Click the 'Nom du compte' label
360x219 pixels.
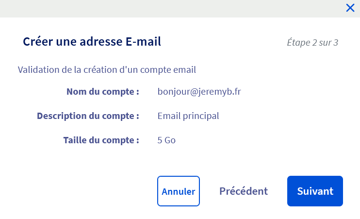point(103,91)
